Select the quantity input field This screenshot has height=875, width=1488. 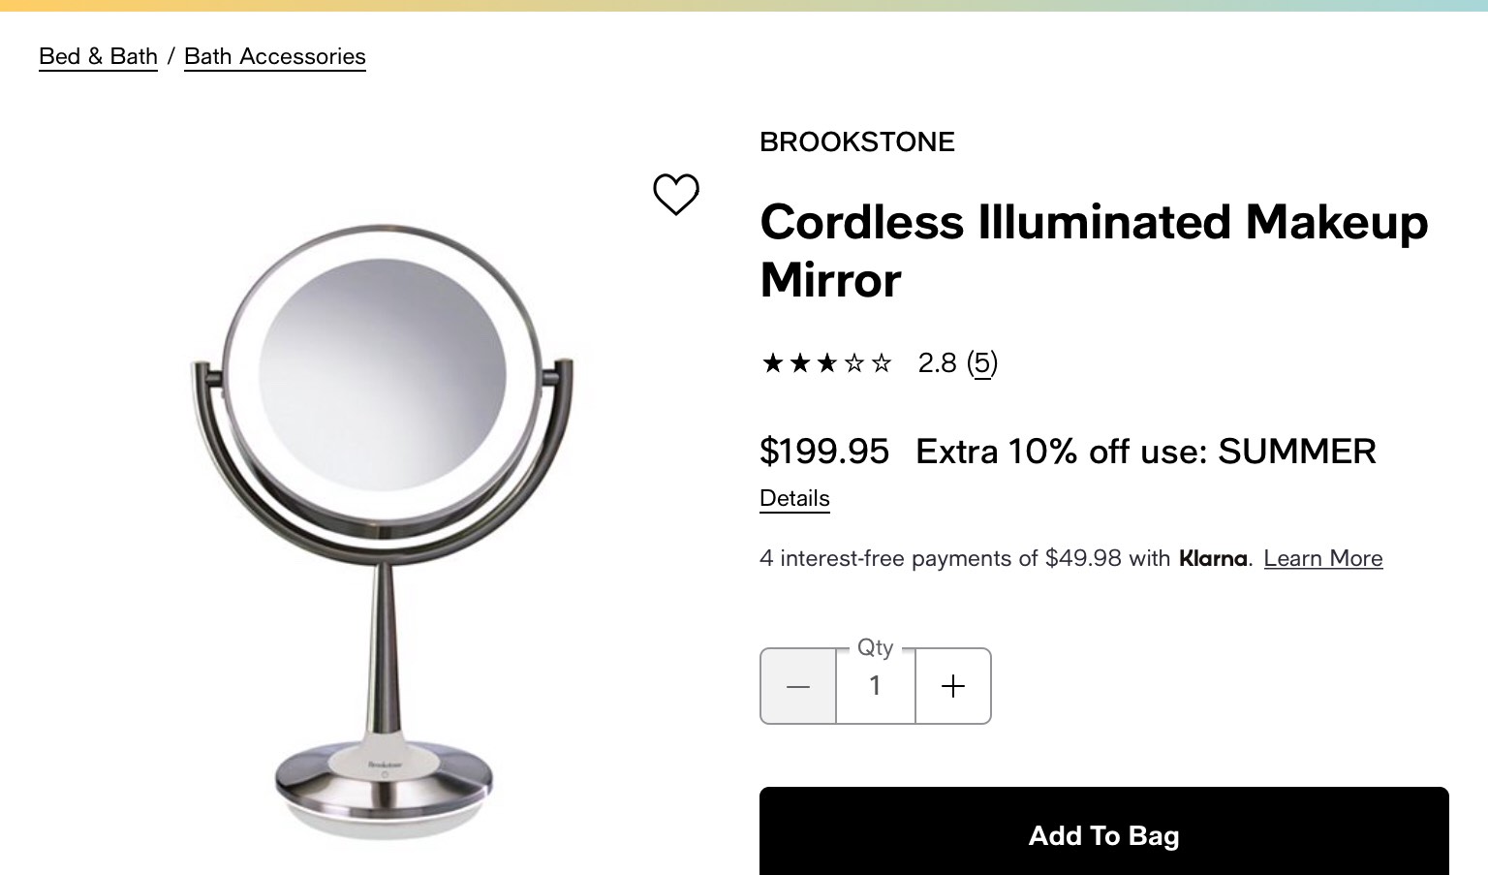tap(875, 686)
